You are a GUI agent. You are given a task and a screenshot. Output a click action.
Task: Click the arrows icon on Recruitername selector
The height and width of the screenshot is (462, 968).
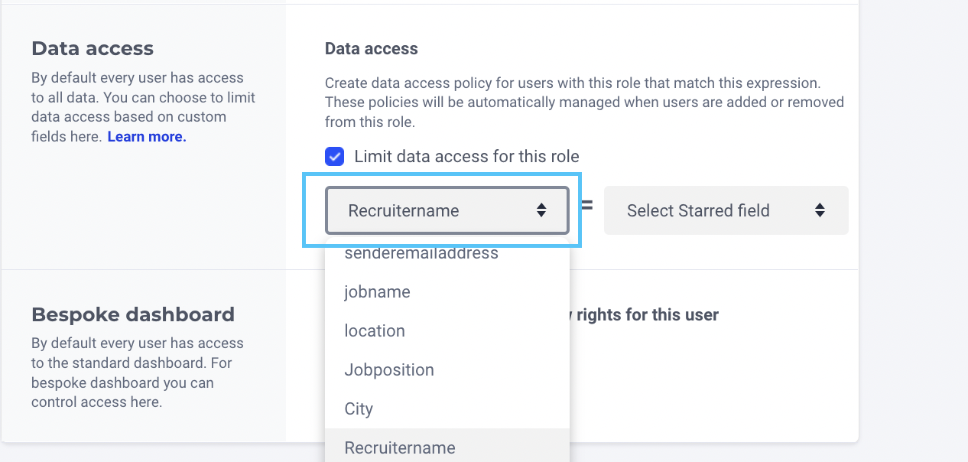(x=541, y=210)
